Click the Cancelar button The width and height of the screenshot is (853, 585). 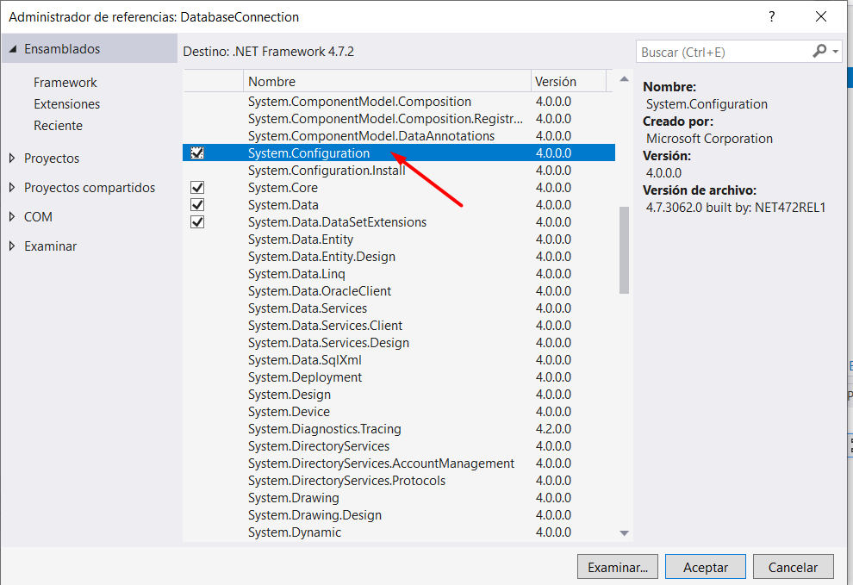pos(793,568)
